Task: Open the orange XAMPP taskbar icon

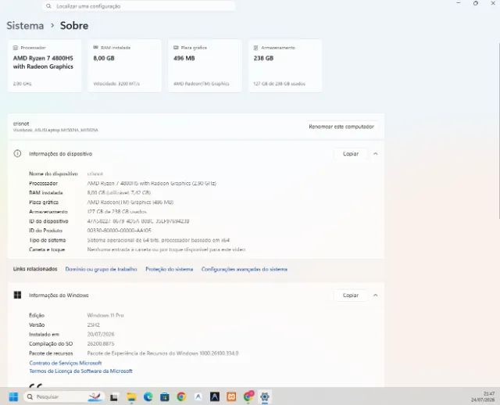Action: click(231, 396)
